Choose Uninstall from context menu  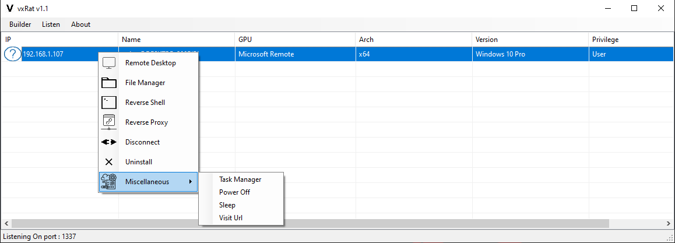click(x=149, y=162)
